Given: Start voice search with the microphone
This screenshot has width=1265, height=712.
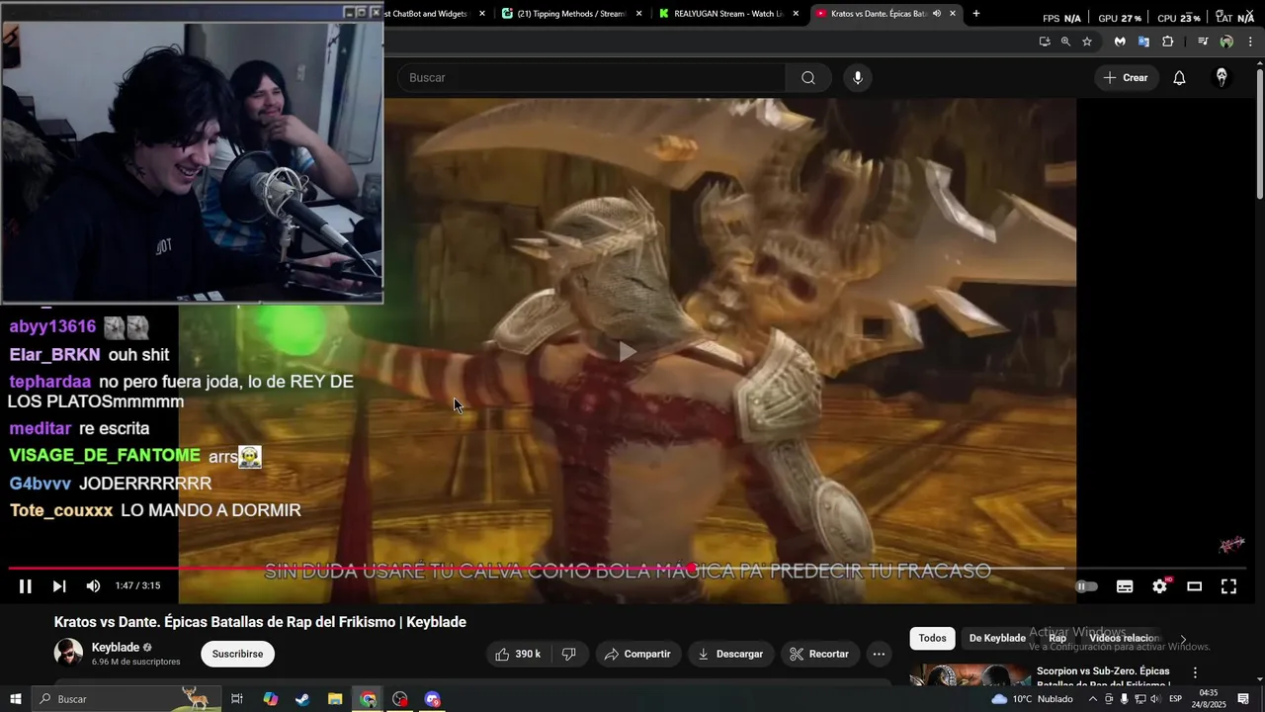Looking at the screenshot, I should tap(858, 78).
